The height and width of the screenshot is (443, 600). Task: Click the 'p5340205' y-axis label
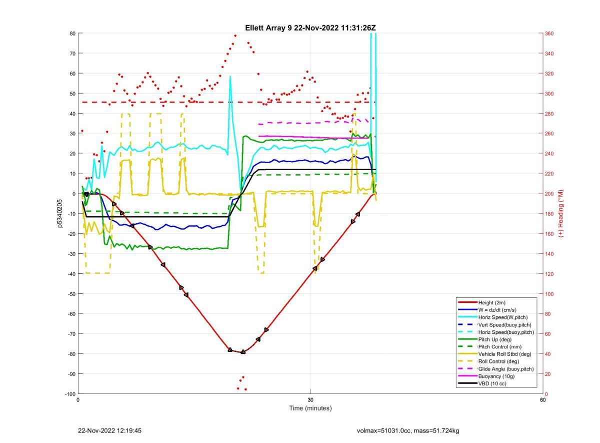coord(60,213)
